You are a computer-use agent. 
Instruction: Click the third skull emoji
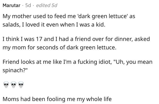tap(21, 84)
